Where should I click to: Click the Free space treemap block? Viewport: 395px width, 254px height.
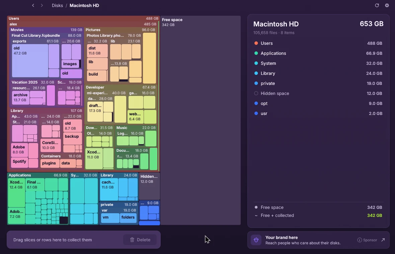click(x=201, y=120)
